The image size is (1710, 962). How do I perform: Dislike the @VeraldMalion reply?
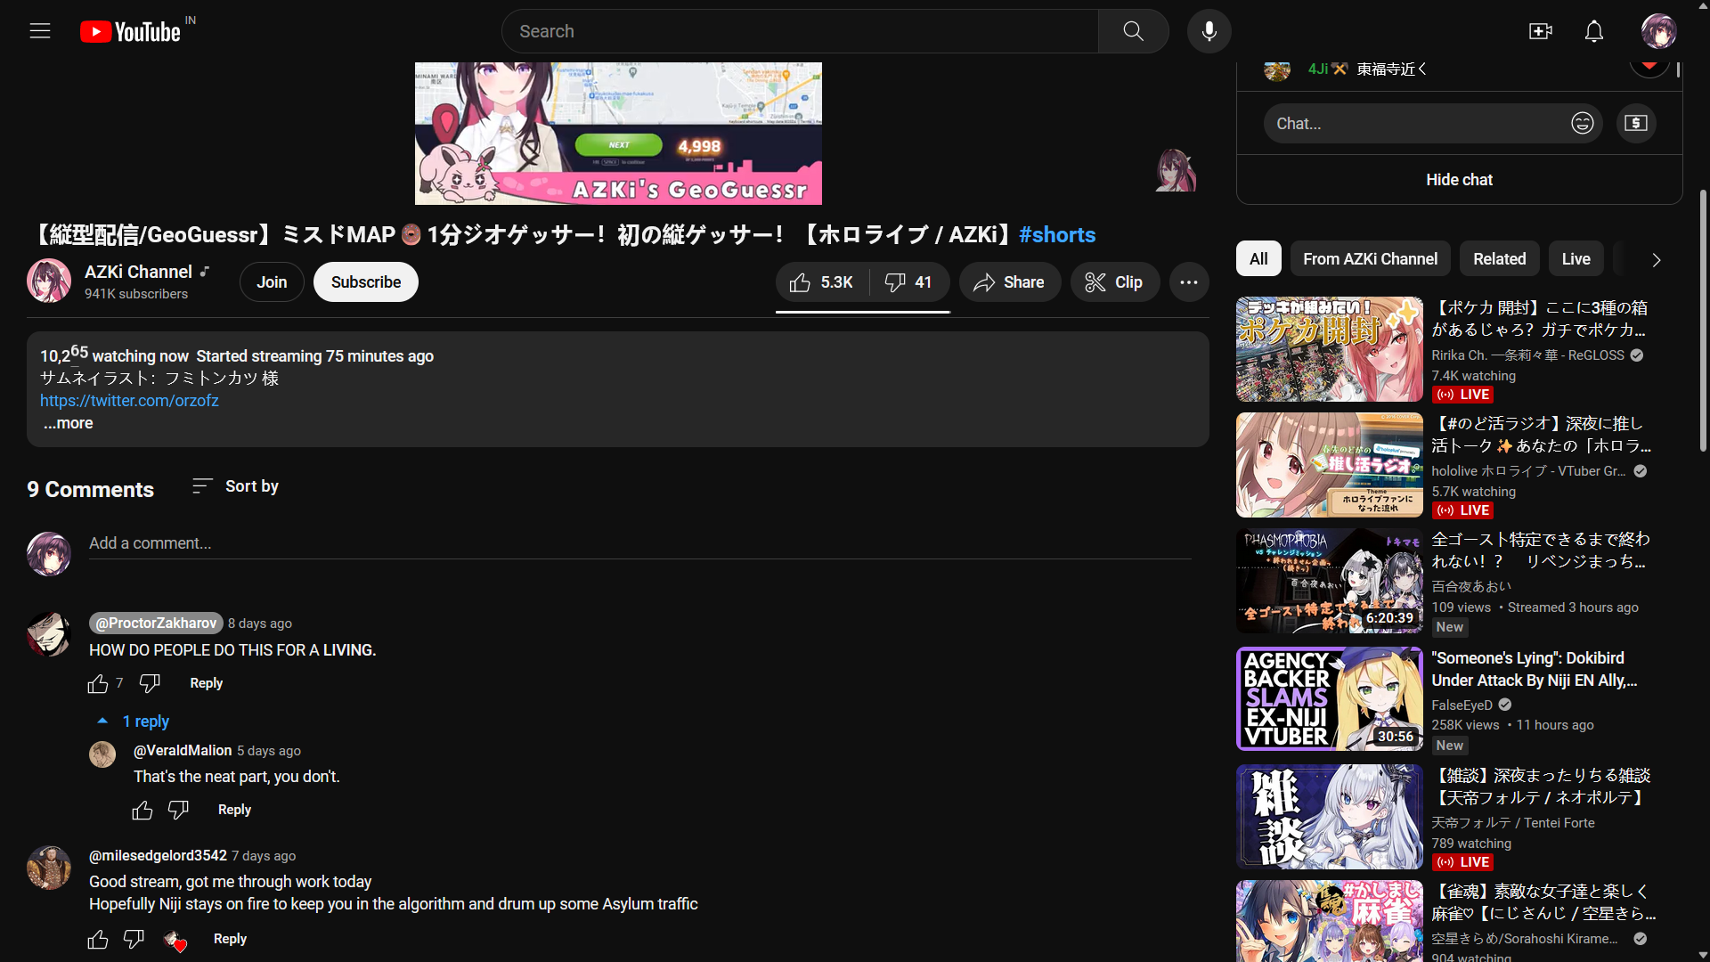click(178, 810)
